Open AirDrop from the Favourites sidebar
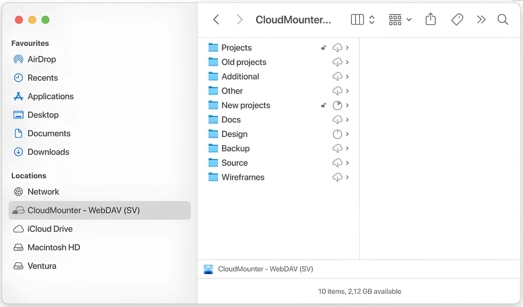This screenshot has height=307, width=523. click(42, 59)
